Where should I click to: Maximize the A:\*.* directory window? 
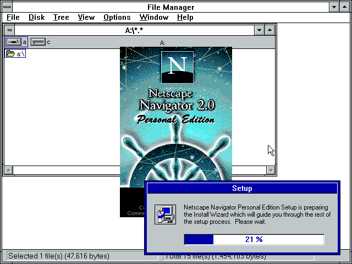click(270, 30)
